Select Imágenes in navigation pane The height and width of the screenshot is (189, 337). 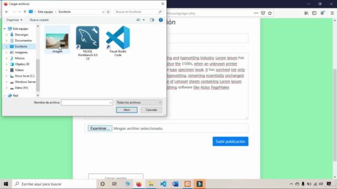click(21, 52)
